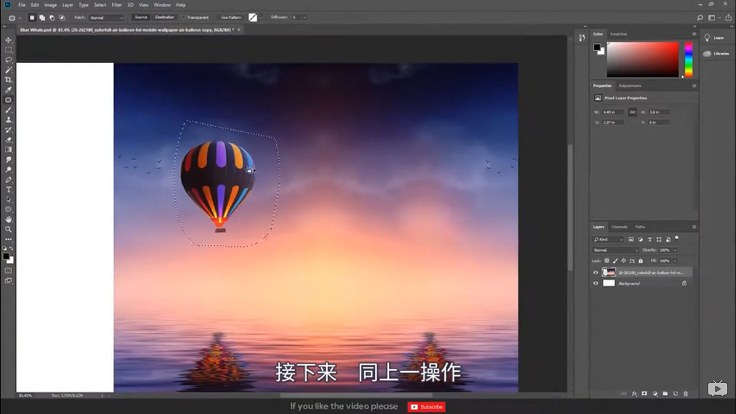Viewport: 736px width, 414px height.
Task: Grab the Zoom tool
Action: pos(9,228)
